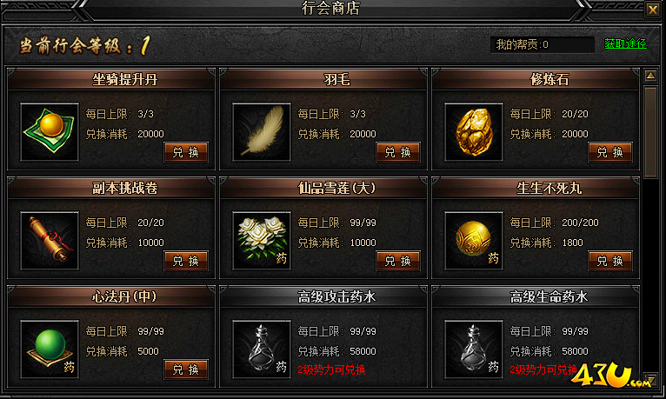Select the 副本挑战卷 scroll icon
This screenshot has width=666, height=399.
pos(50,241)
